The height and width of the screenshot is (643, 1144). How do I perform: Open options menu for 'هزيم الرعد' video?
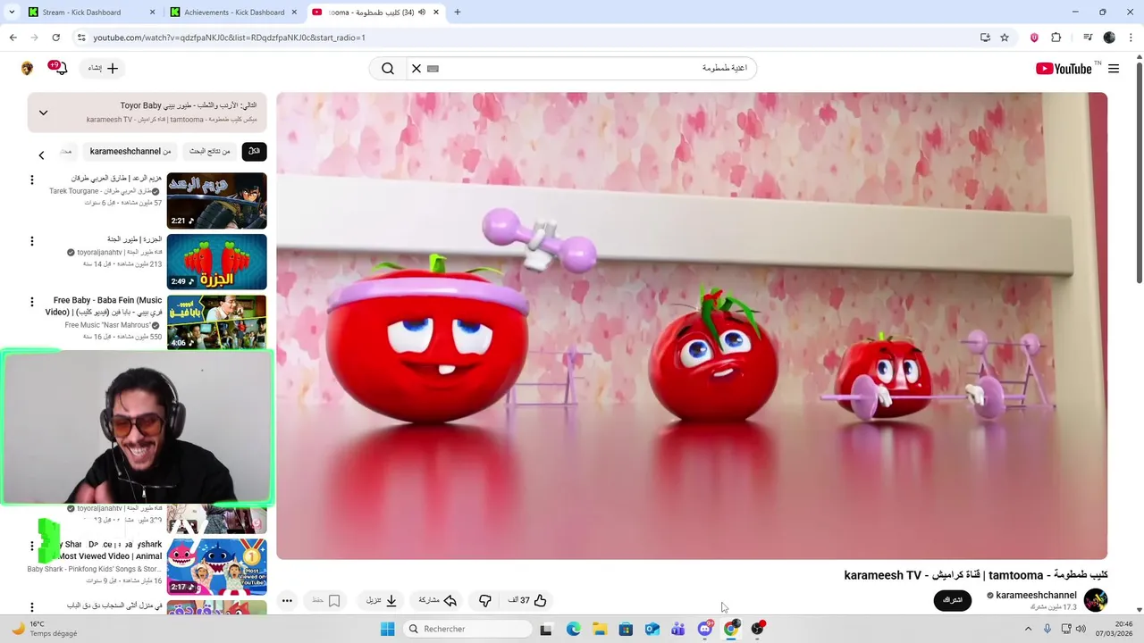32,180
